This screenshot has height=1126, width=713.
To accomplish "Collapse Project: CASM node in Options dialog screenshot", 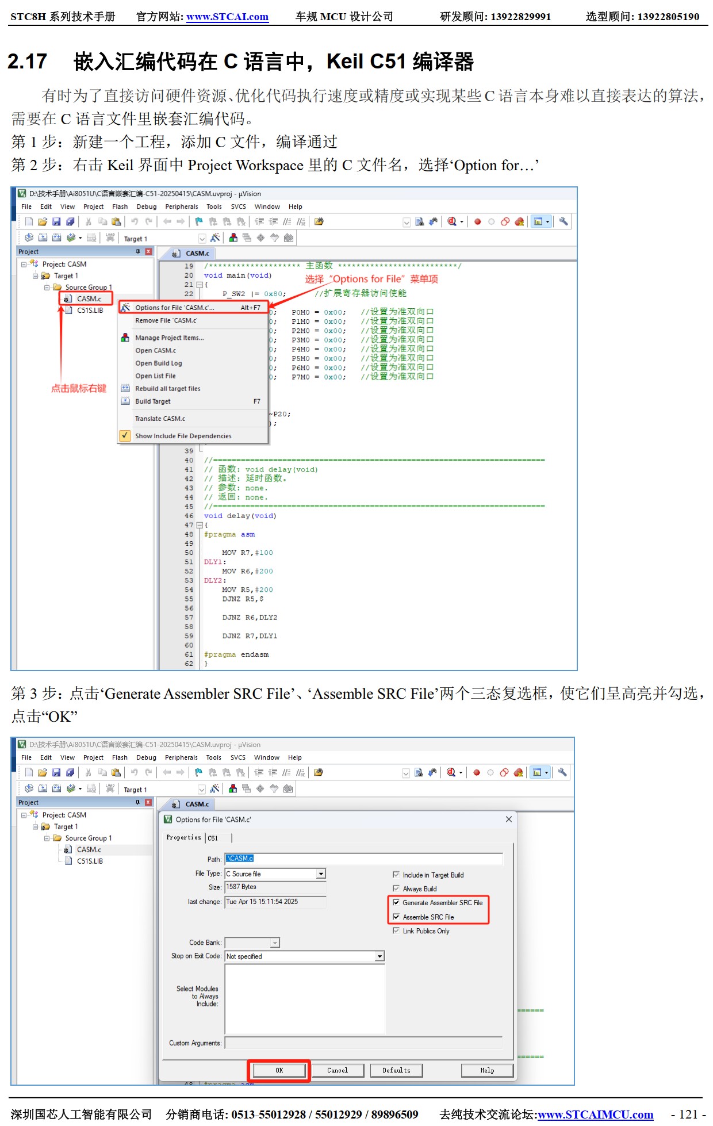I will pyautogui.click(x=24, y=815).
